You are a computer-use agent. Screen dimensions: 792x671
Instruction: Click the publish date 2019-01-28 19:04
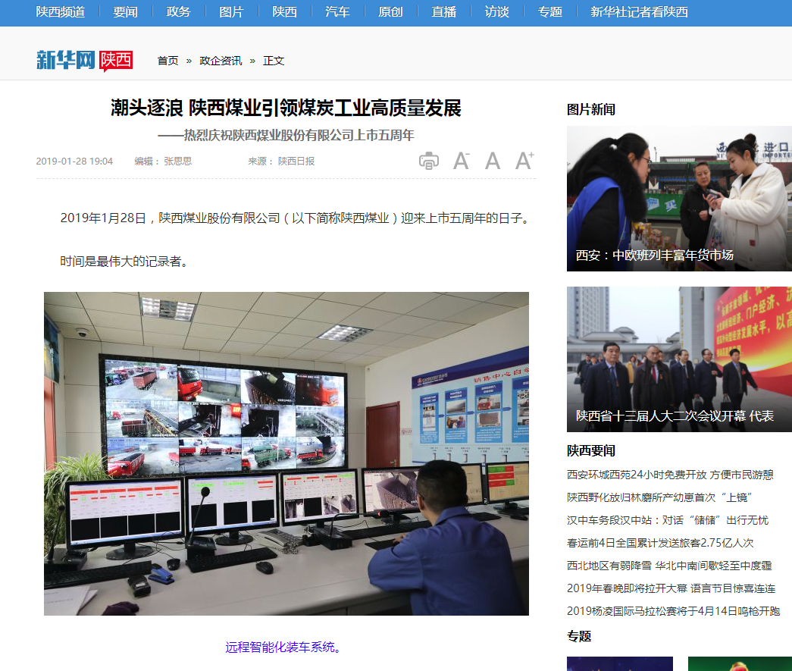(x=74, y=161)
